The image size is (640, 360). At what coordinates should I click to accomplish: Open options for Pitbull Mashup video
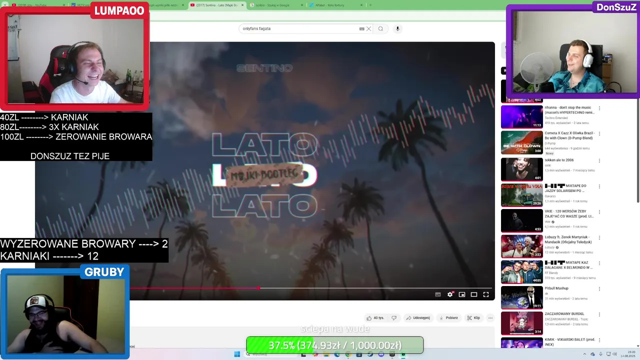pos(599,288)
